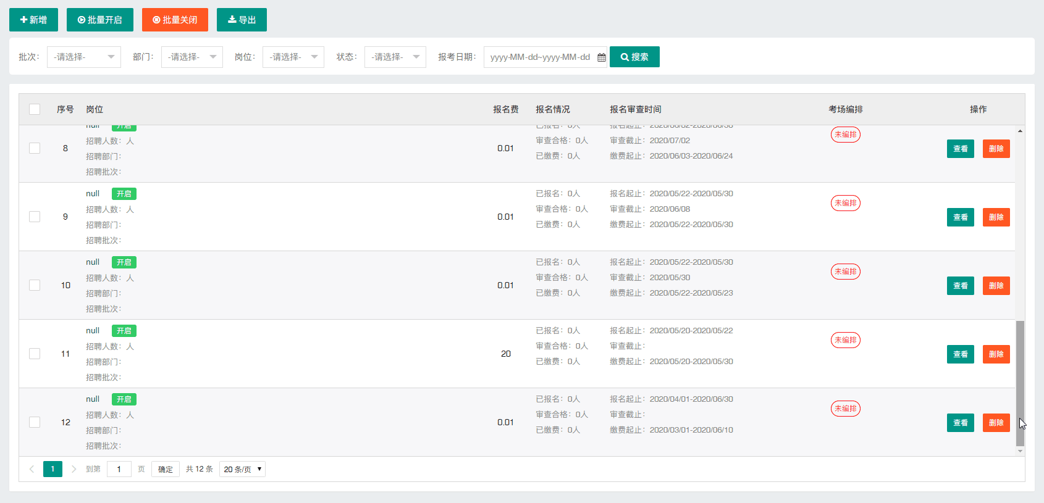Go to next page arrow in pagination
Screen dimensions: 1044x503
point(74,469)
